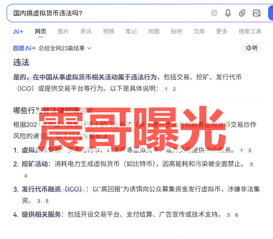Screen dimensions: 273x239
Task: Clear the search query with the X icon
Action: 214,13
